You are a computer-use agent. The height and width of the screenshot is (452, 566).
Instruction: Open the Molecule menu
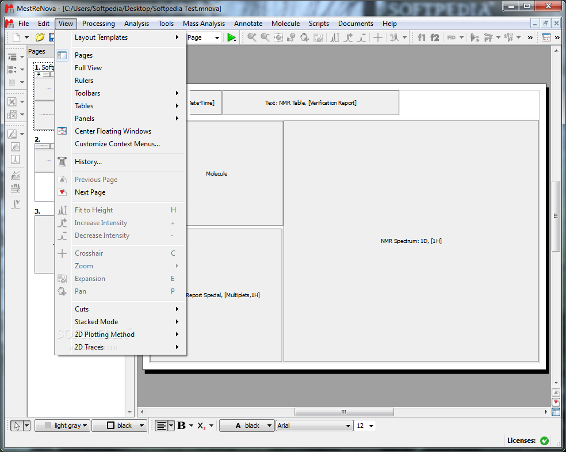pyautogui.click(x=285, y=24)
